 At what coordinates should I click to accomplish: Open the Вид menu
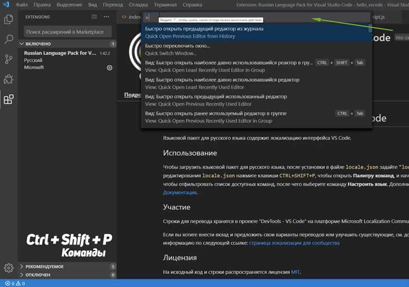92,5
